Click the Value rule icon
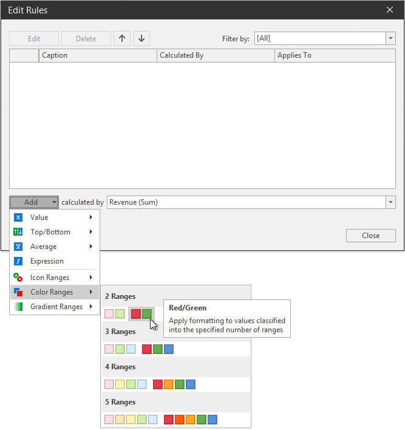The height and width of the screenshot is (430, 405). click(x=18, y=217)
